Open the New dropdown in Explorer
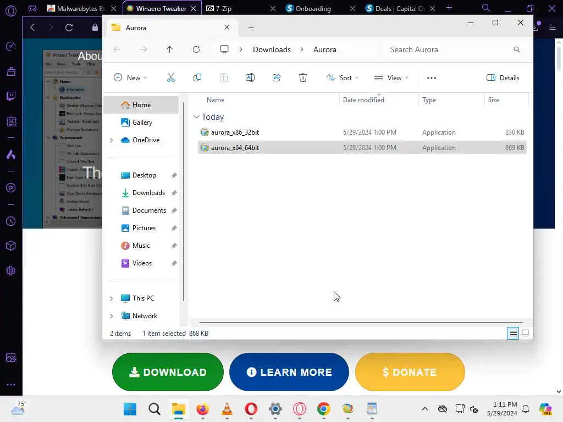563x422 pixels. (x=130, y=77)
